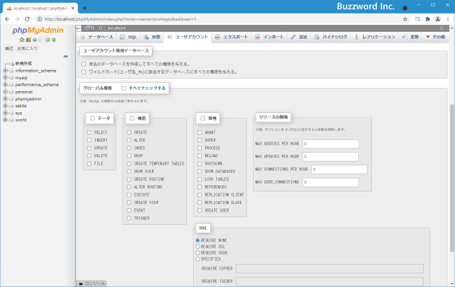Expand the phpmyadmin database node
This screenshot has width=455, height=287.
point(5,99)
